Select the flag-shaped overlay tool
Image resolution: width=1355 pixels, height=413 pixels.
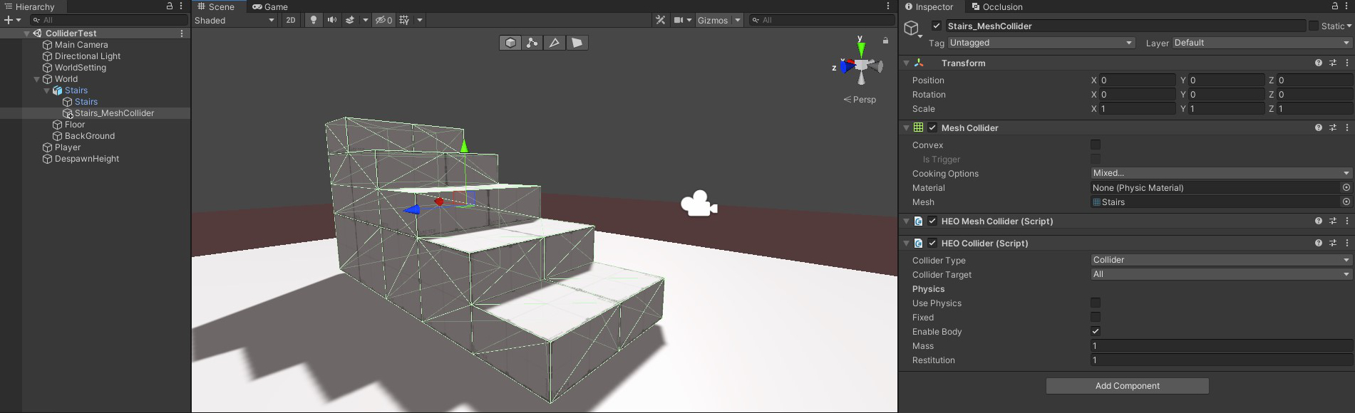(x=577, y=43)
